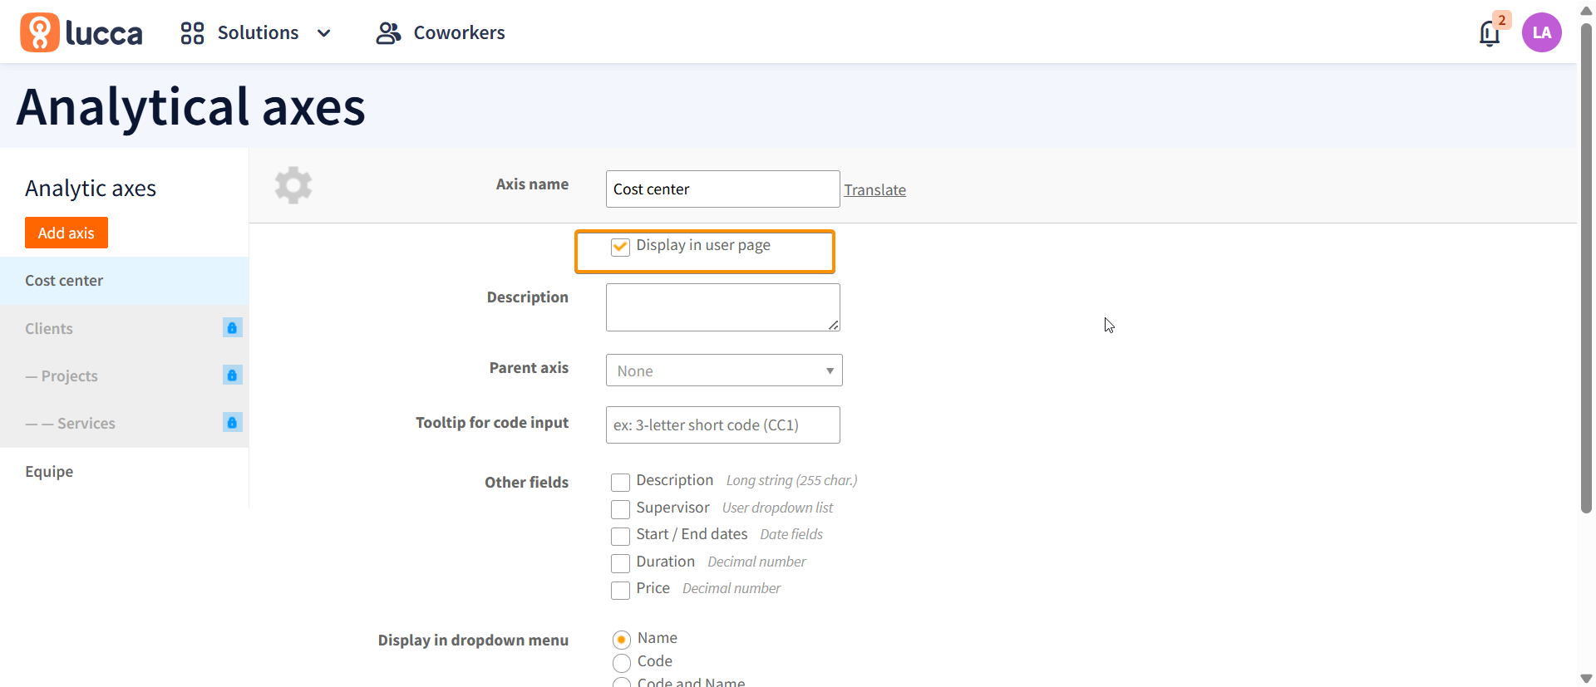Focus the Tooltip for code input field
Viewport: 1596px width, 687px height.
(723, 425)
